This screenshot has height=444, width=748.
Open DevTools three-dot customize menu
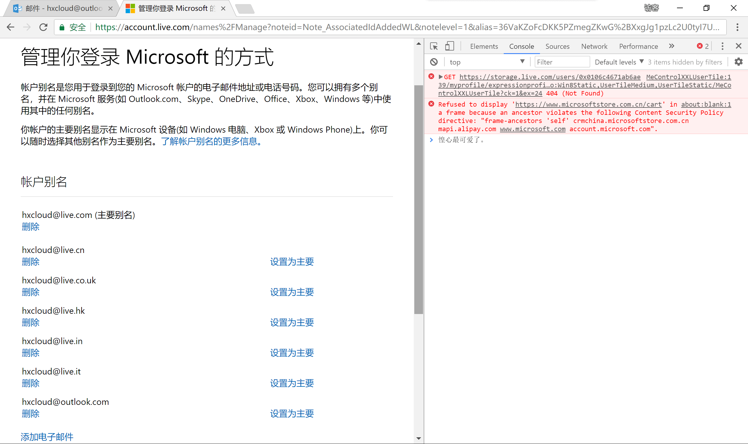click(x=722, y=46)
